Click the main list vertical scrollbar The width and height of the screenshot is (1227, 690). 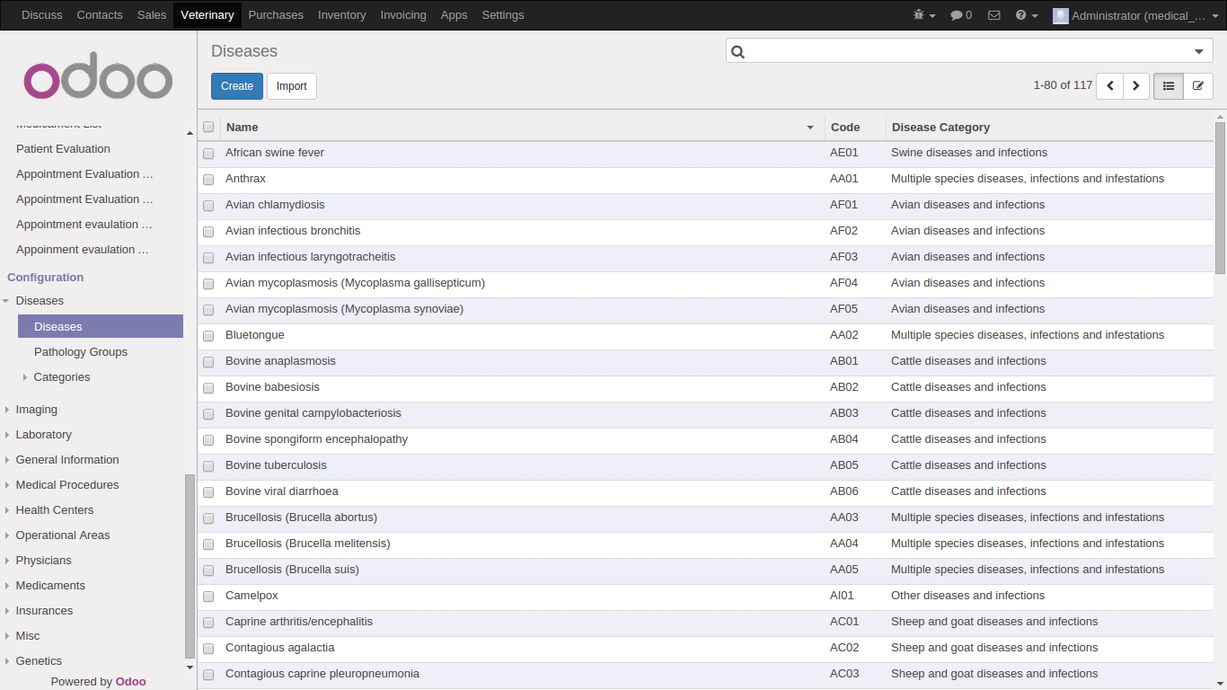[1220, 198]
